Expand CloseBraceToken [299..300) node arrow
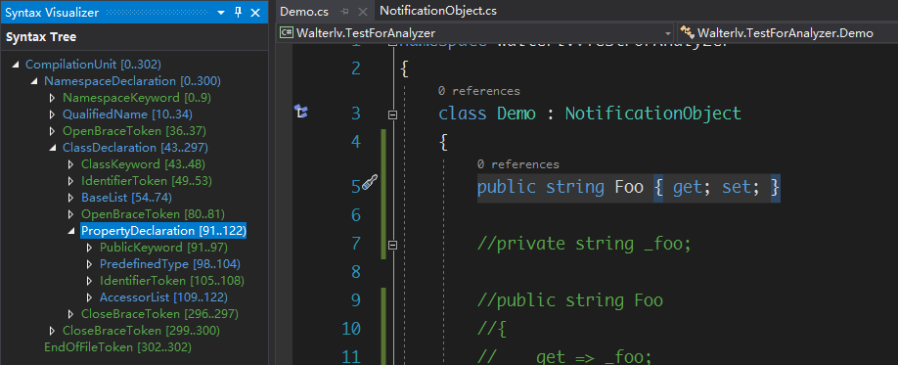This screenshot has height=365, width=898. (x=52, y=331)
